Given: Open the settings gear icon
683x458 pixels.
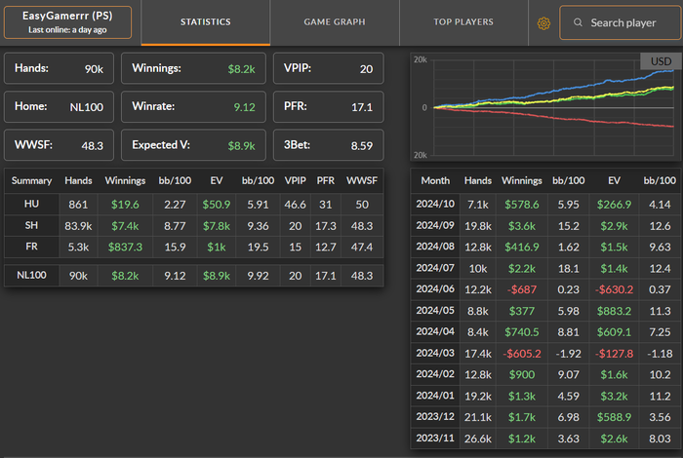Looking at the screenshot, I should (544, 22).
